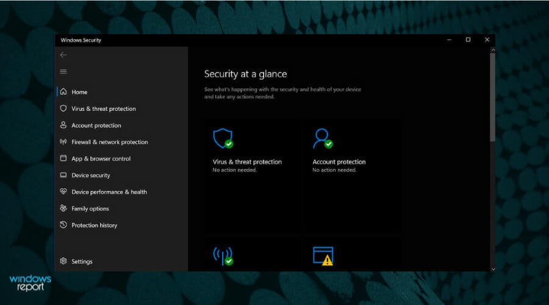Click the Account protection person icon in sidebar
The image size is (549, 305).
(63, 125)
